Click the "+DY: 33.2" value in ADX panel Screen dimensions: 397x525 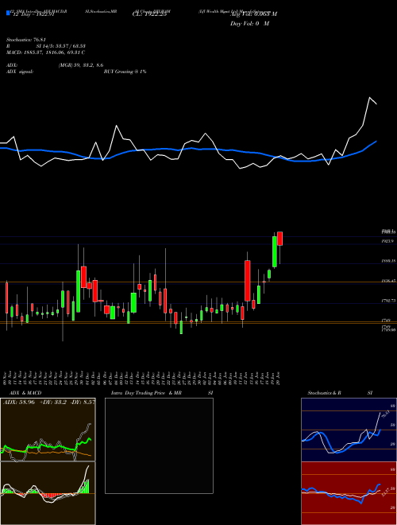point(52,402)
